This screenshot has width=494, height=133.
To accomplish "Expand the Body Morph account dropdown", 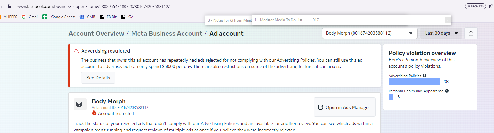I will [x=370, y=33].
